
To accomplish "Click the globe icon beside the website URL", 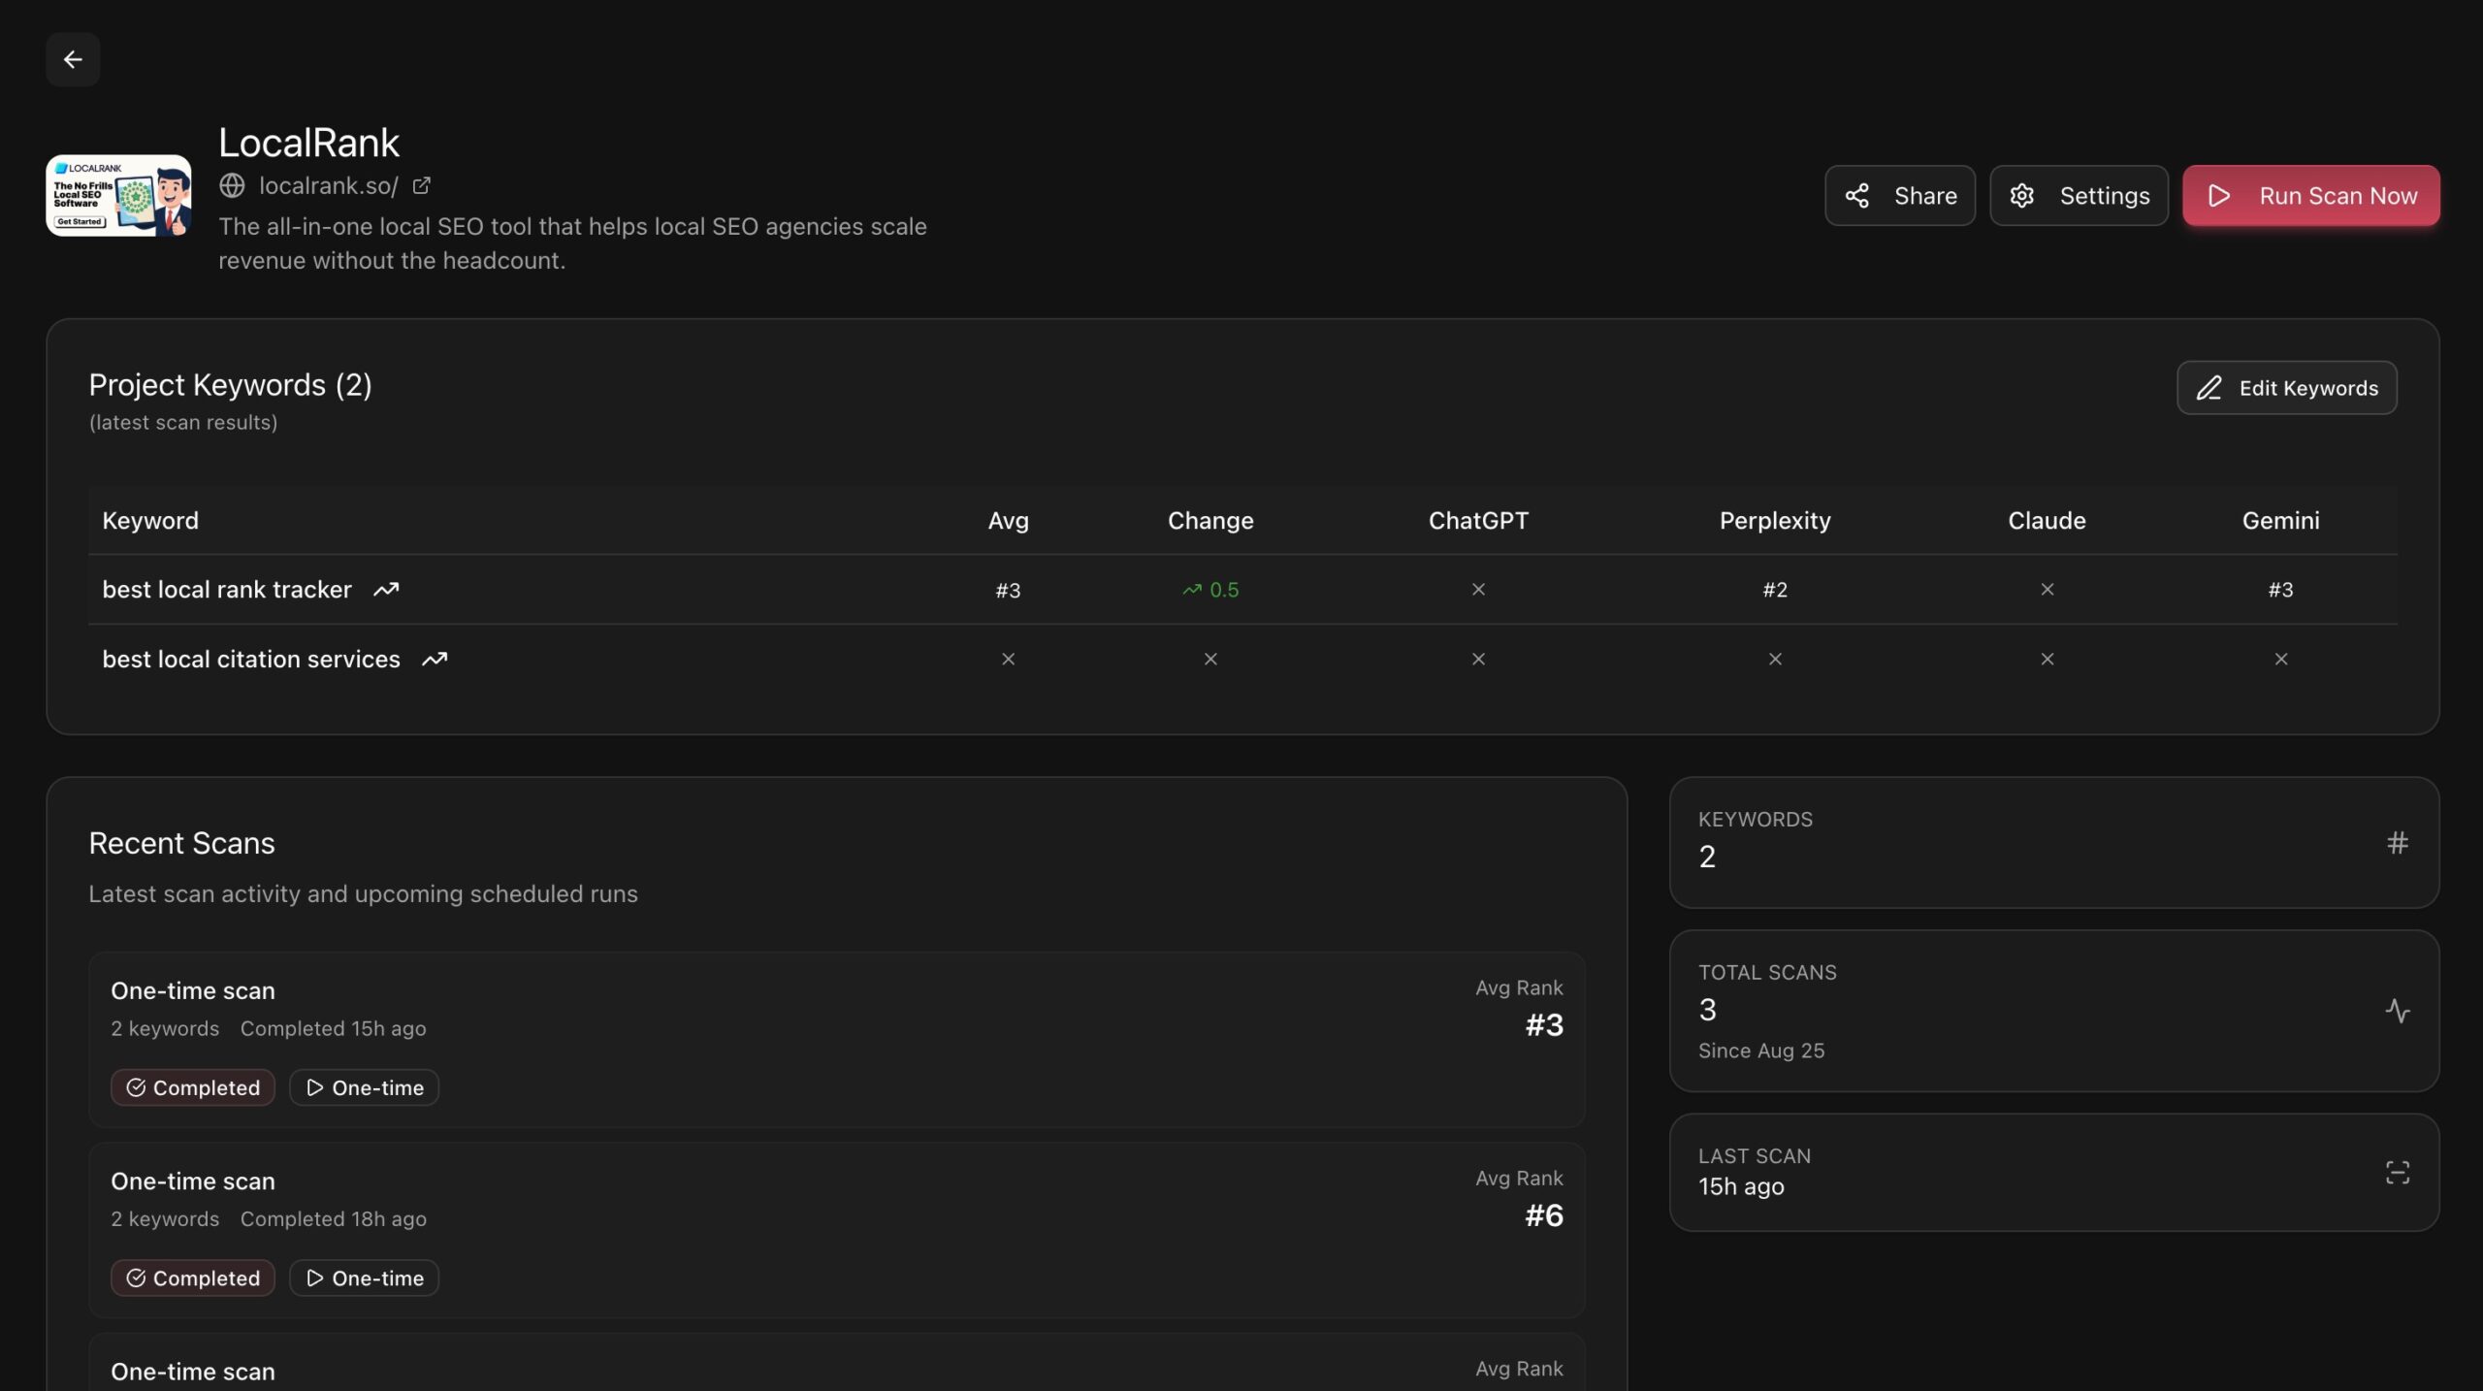I will pos(232,185).
